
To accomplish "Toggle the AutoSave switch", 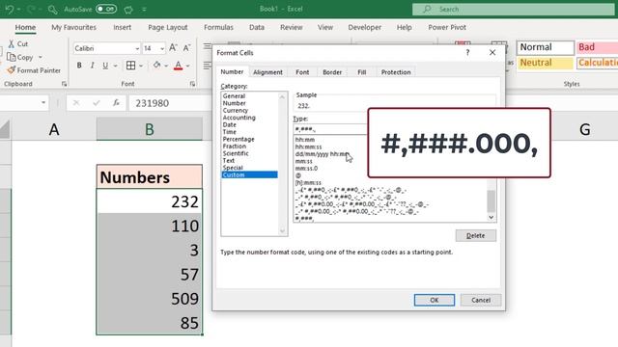I will (x=106, y=9).
